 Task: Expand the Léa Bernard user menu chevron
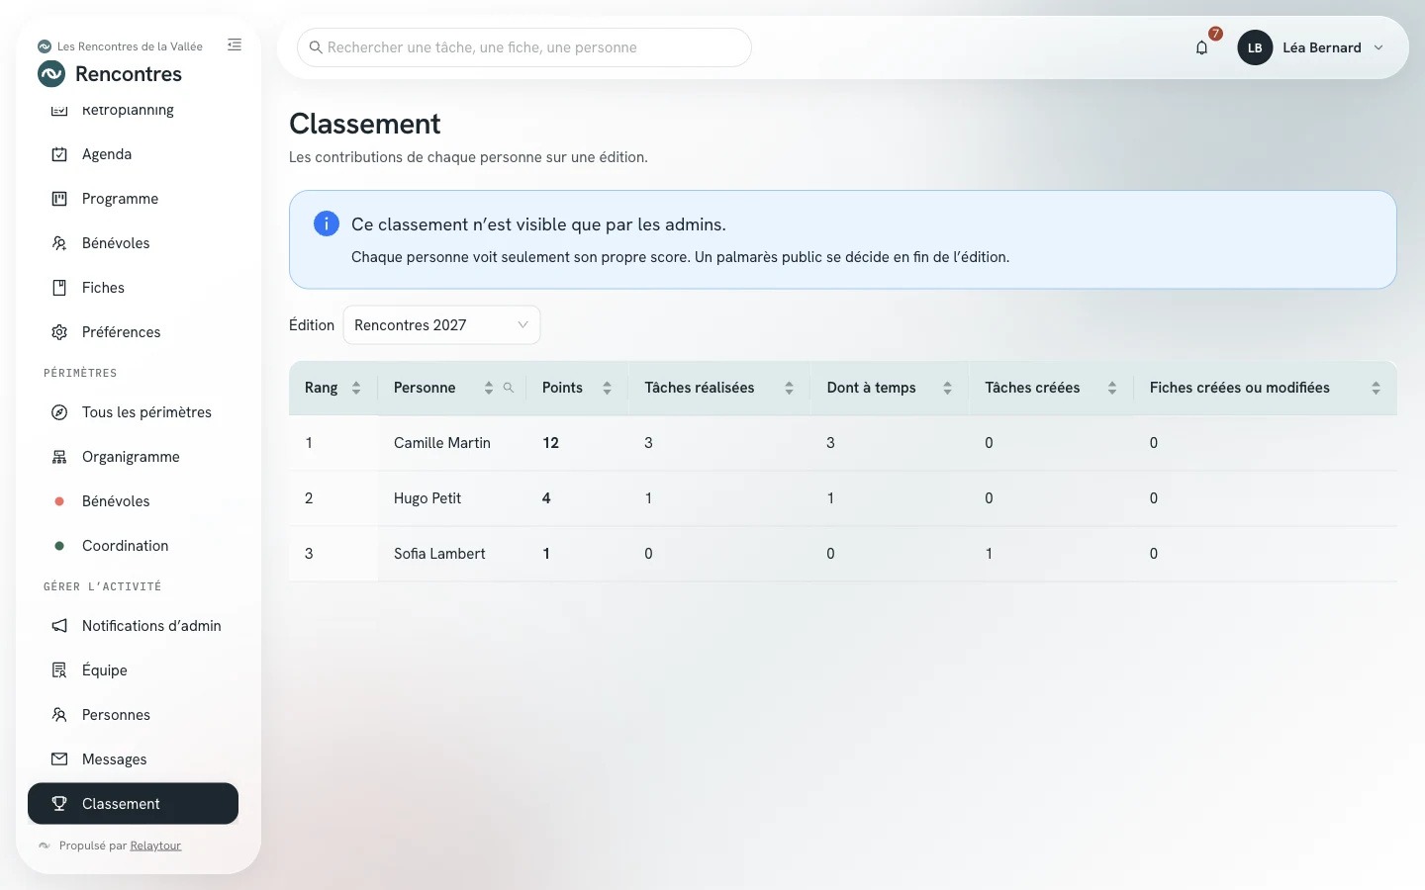tap(1378, 47)
